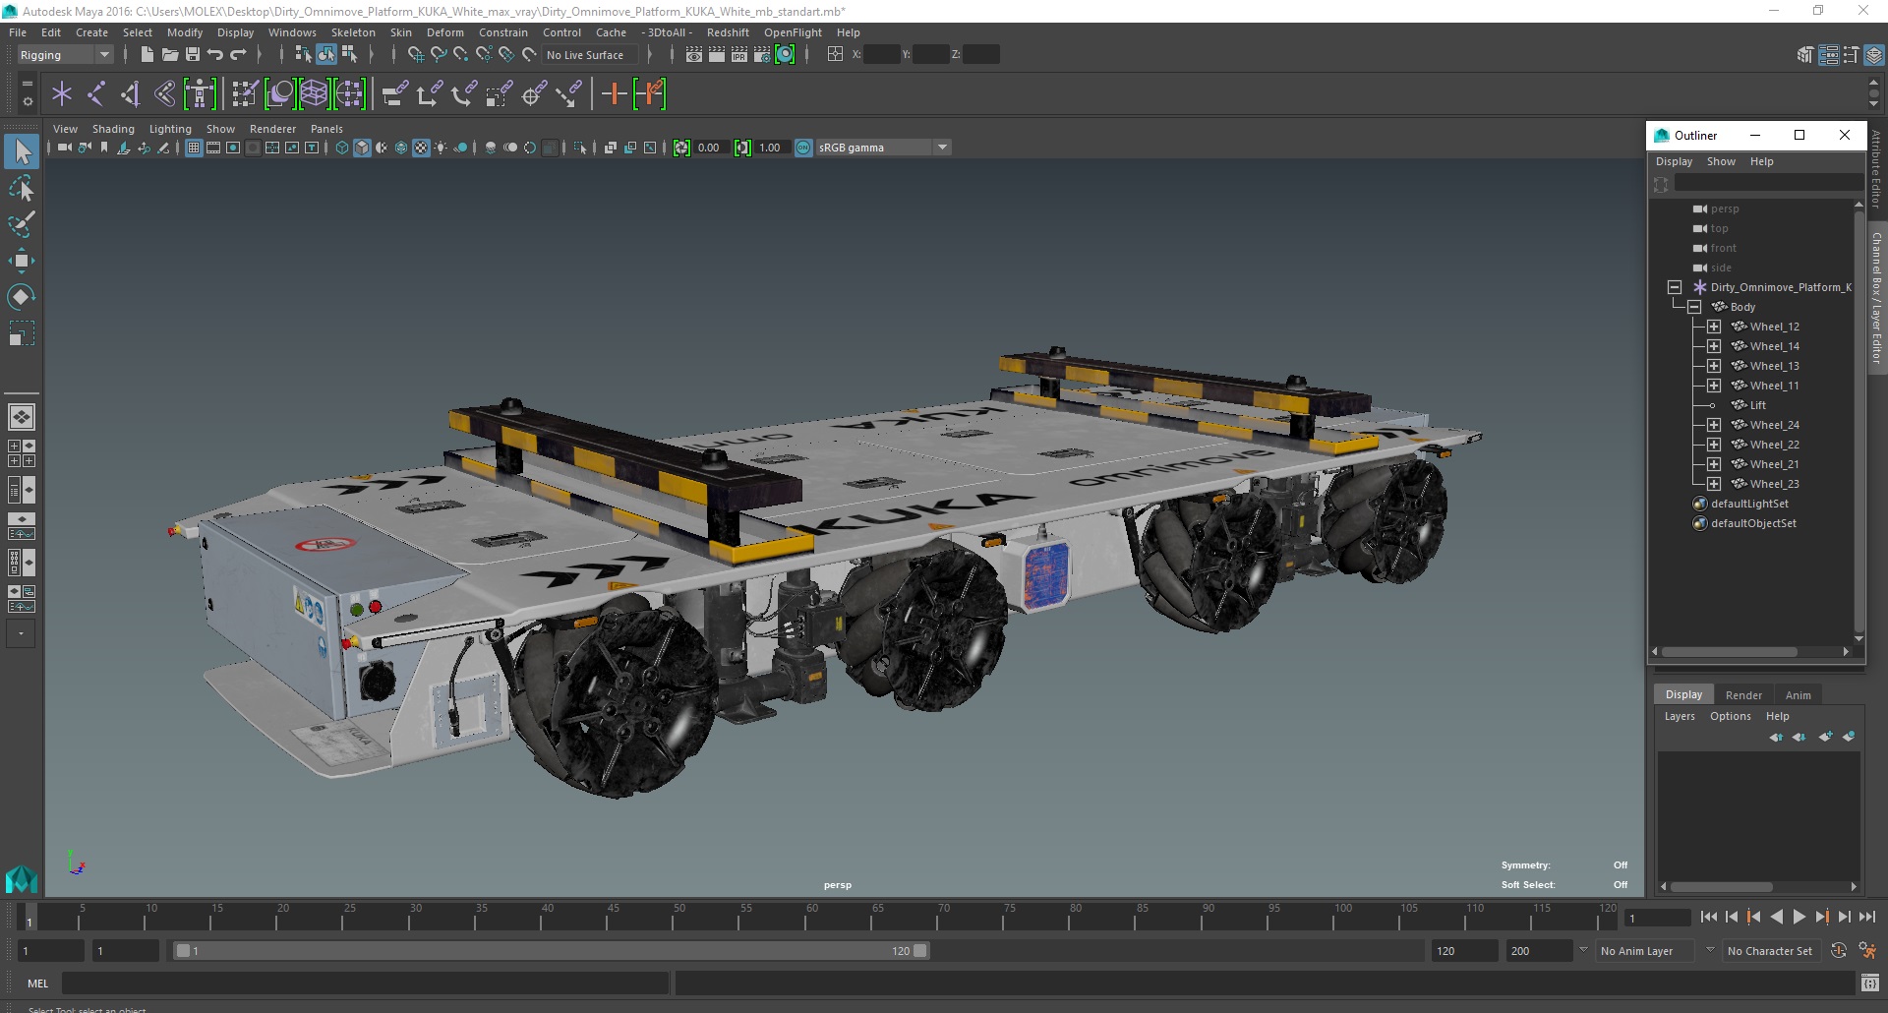Set a key with orange key icon
This screenshot has height=1013, width=1888.
[614, 94]
